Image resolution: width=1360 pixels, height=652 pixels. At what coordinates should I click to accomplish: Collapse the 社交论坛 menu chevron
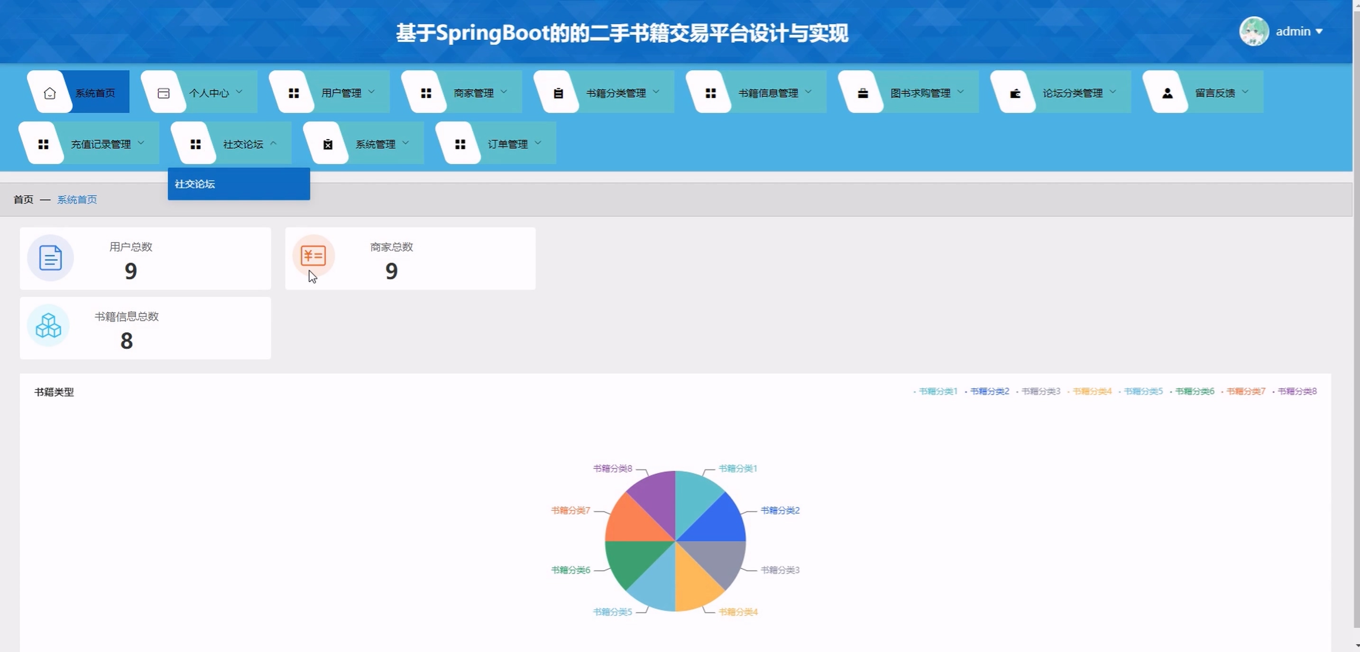pyautogui.click(x=274, y=143)
